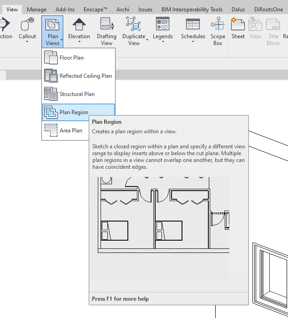This screenshot has height=318, width=288.
Task: Select the Scope Box tool
Action: [x=218, y=31]
